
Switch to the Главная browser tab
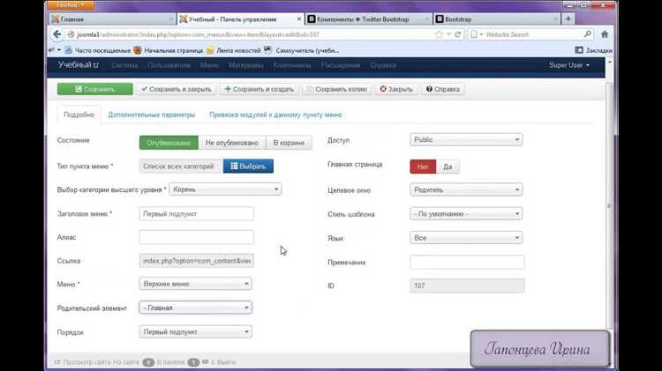click(x=112, y=19)
